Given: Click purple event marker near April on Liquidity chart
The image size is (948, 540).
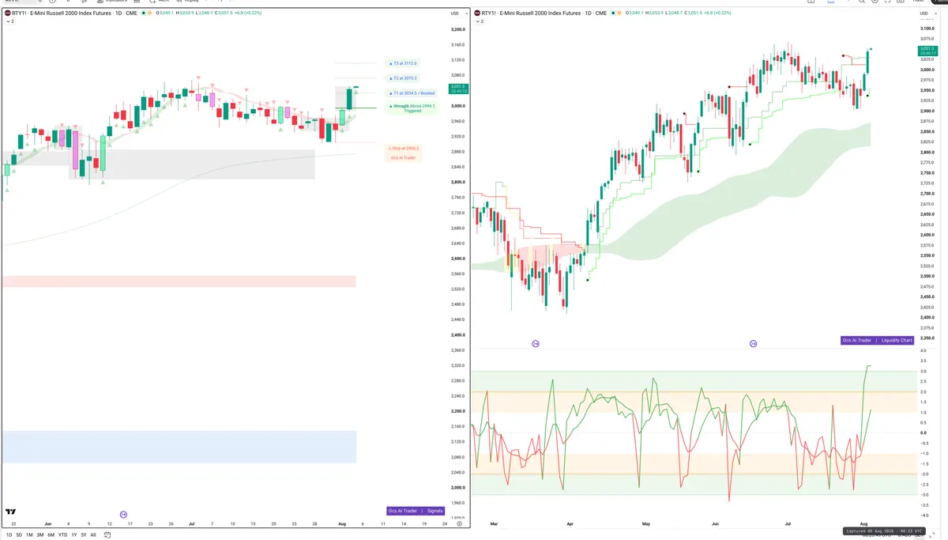Looking at the screenshot, I should coord(536,344).
